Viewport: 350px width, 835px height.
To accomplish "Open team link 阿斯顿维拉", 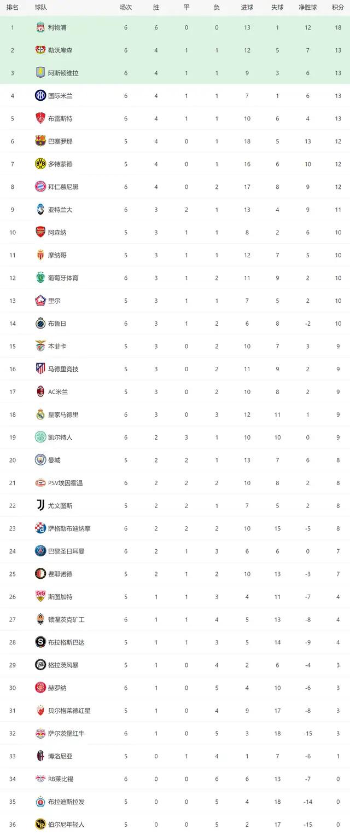I will point(63,73).
